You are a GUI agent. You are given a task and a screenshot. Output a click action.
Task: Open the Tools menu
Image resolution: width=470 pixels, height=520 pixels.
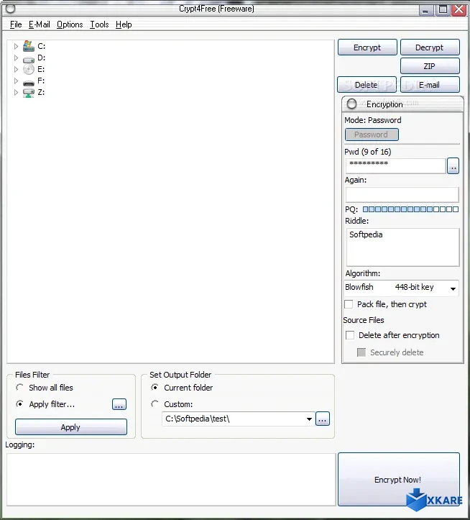(99, 24)
